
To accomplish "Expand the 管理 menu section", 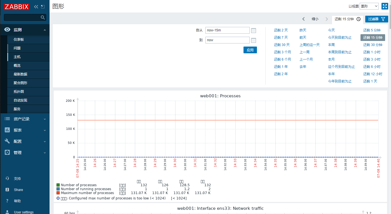I will coord(45,153).
